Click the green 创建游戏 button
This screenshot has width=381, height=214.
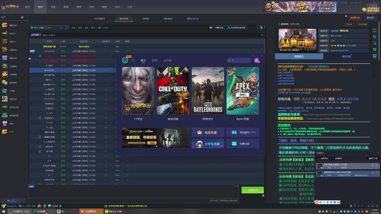252,190
